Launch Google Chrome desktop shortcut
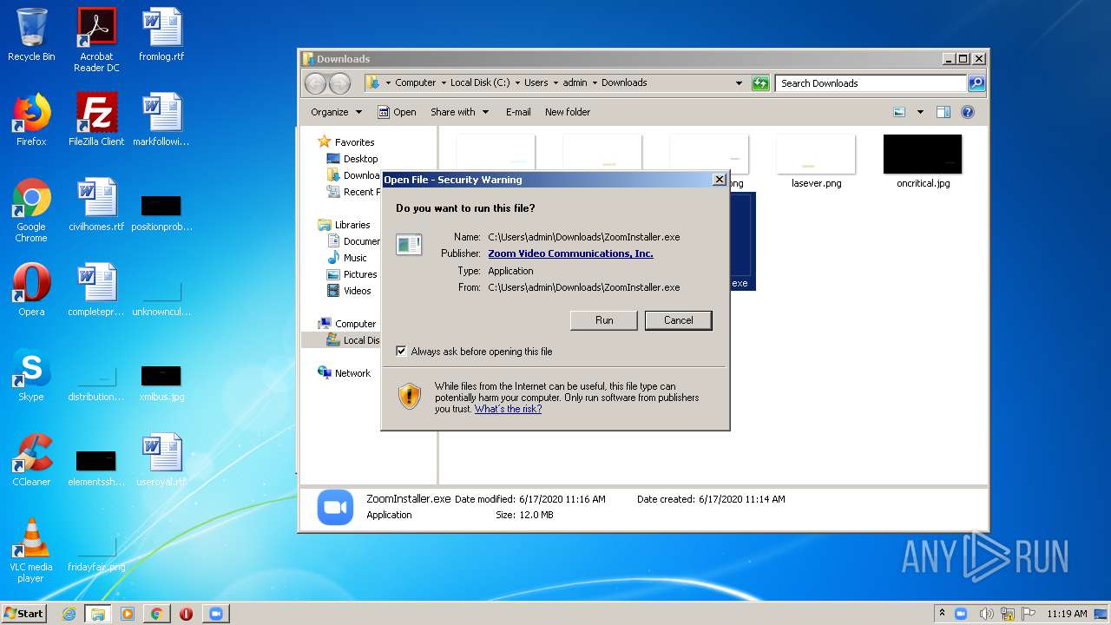Image resolution: width=1111 pixels, height=625 pixels. 31,210
